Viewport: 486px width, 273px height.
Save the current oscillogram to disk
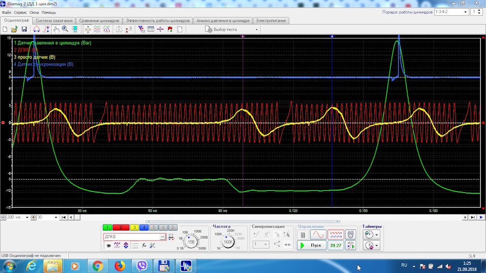pos(24,29)
